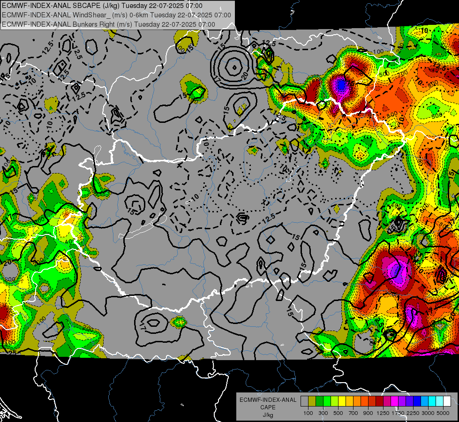
Task: Click the legend value 700
Action: coord(353,413)
